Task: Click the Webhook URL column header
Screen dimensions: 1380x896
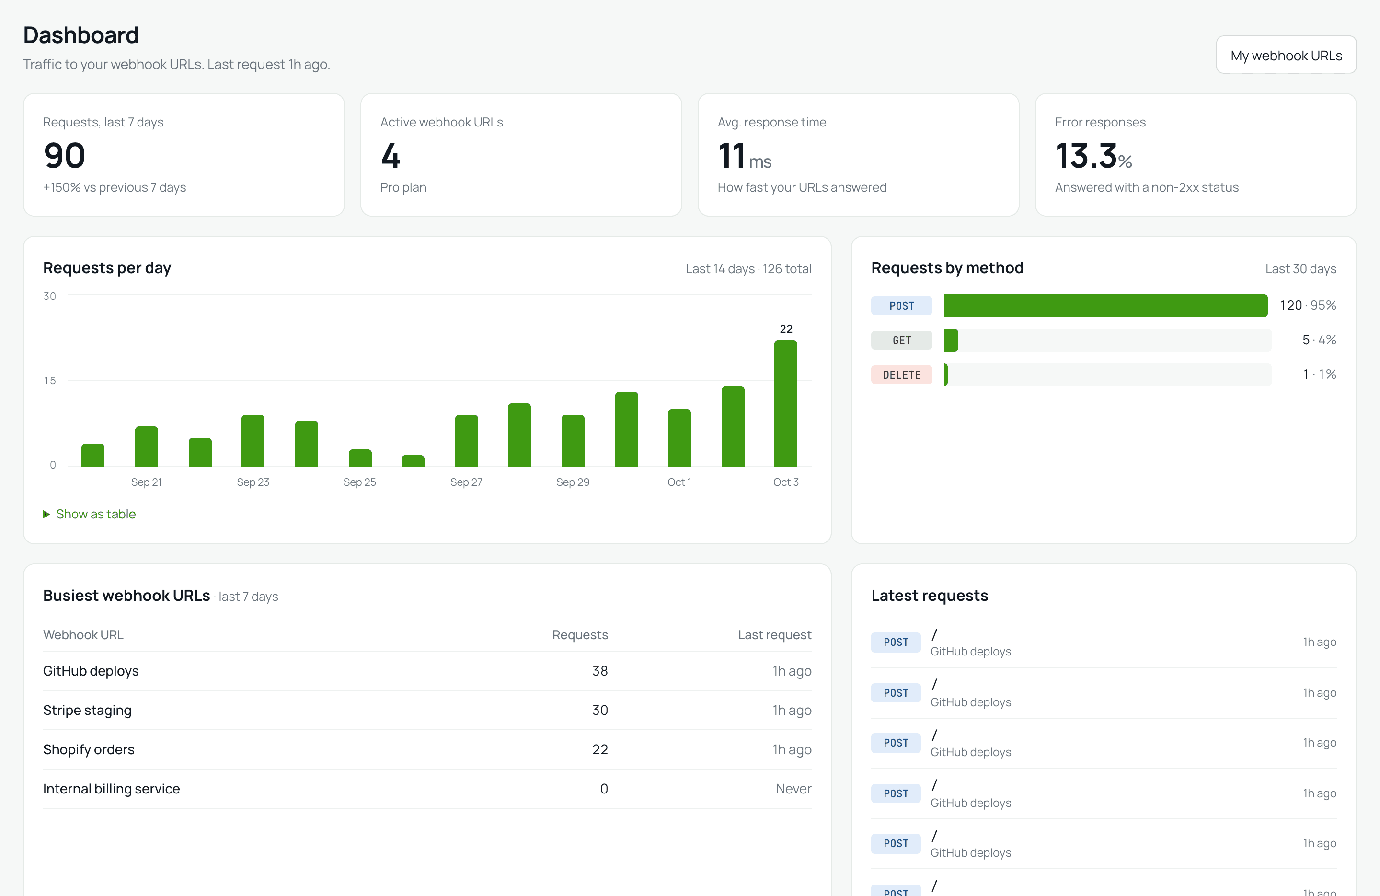Action: [83, 634]
